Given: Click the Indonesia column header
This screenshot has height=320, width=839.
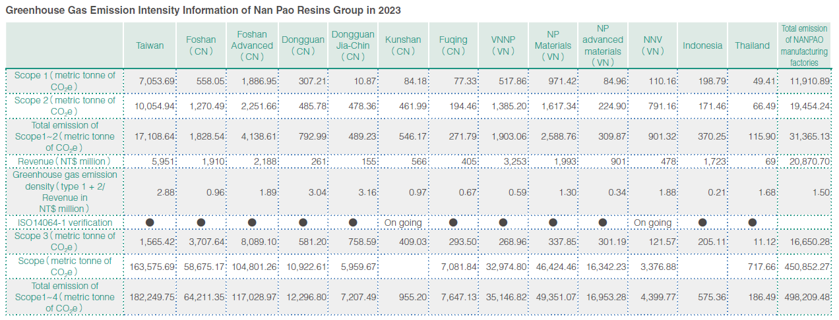Looking at the screenshot, I should (x=702, y=45).
